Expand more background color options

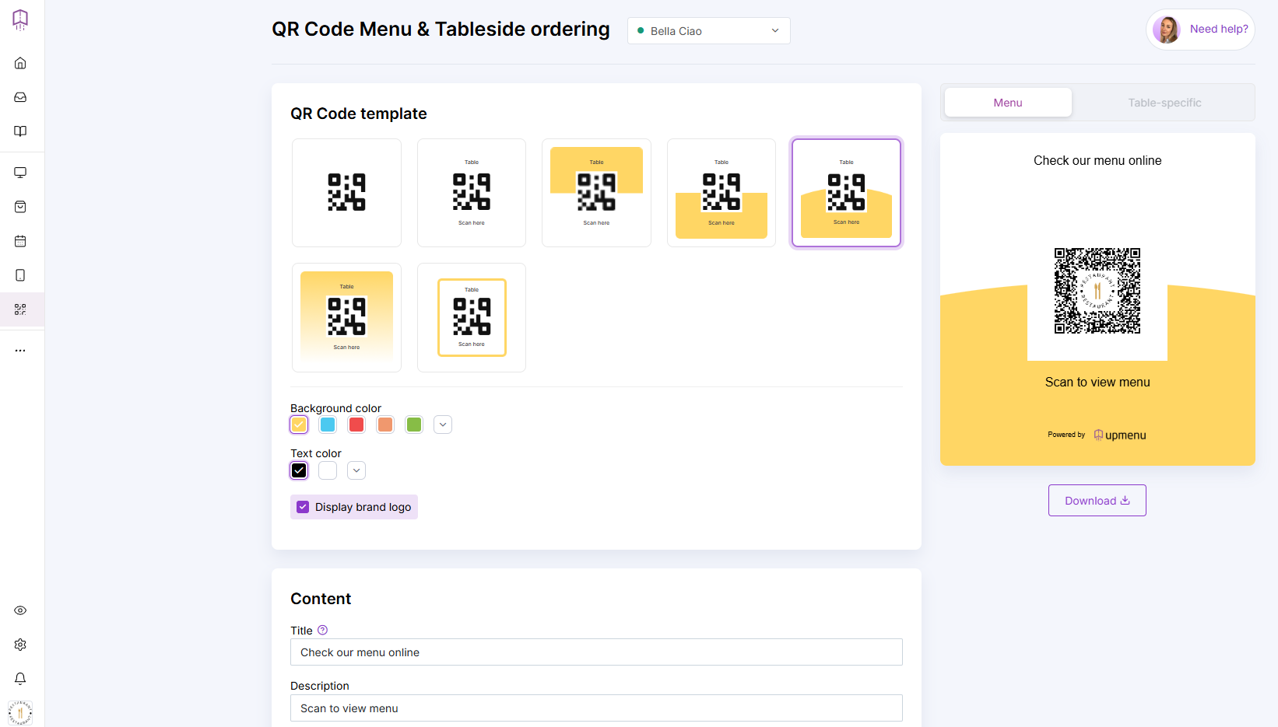443,425
